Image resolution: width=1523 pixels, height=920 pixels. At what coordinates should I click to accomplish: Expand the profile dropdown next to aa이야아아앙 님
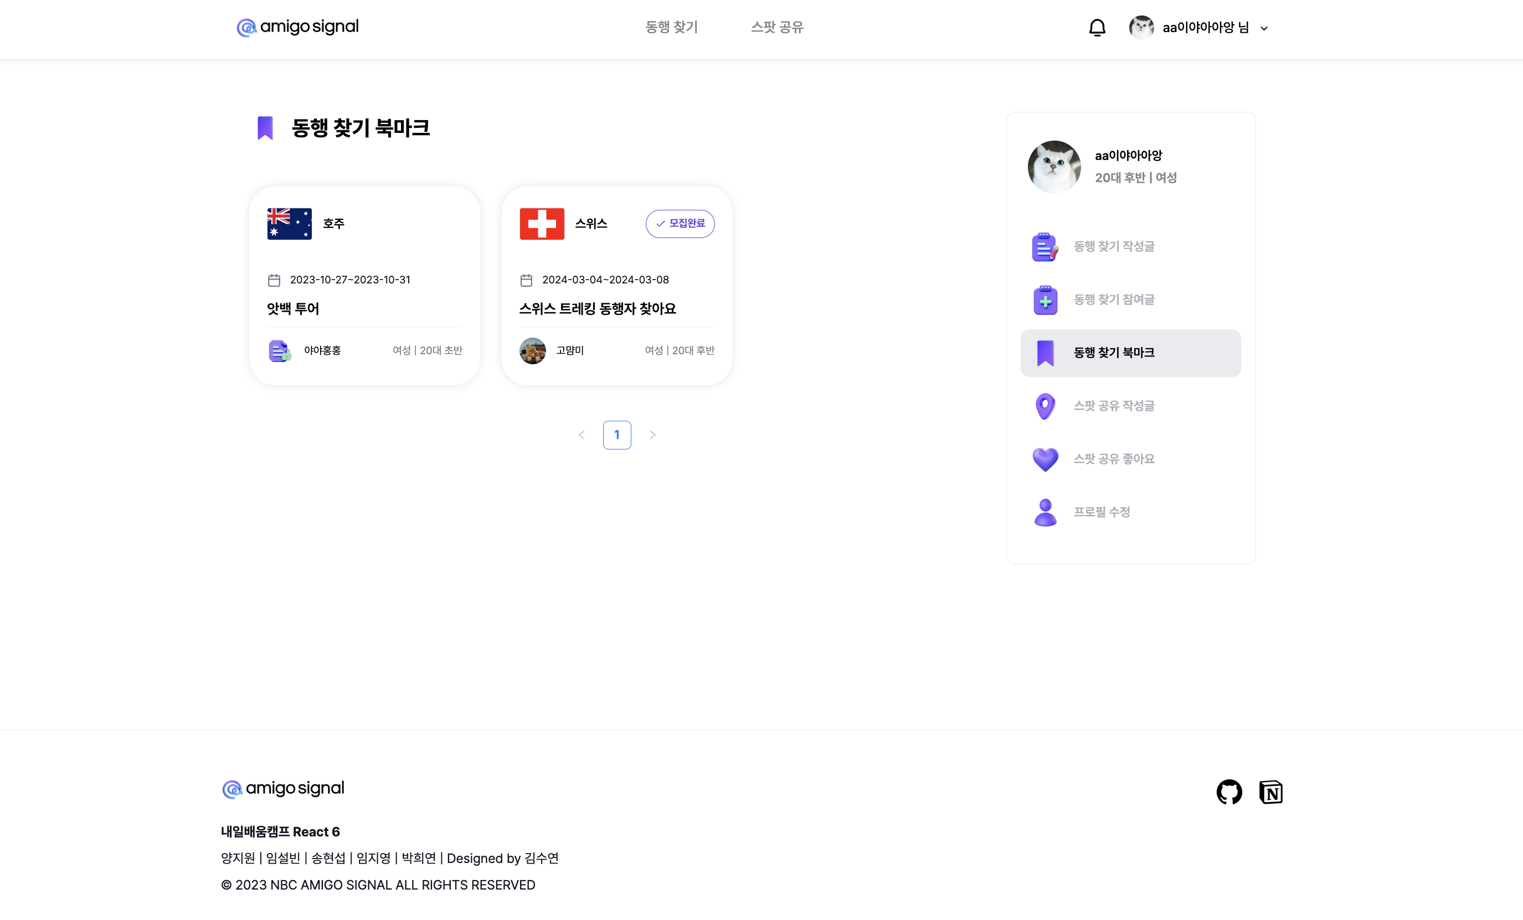coord(1264,28)
